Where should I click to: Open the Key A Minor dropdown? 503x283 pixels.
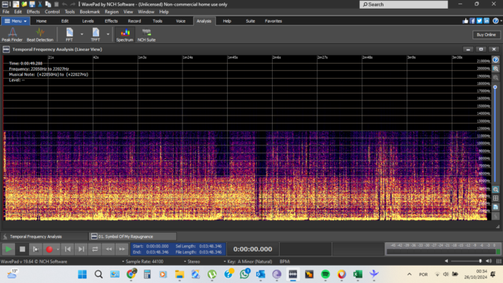[x=248, y=262]
